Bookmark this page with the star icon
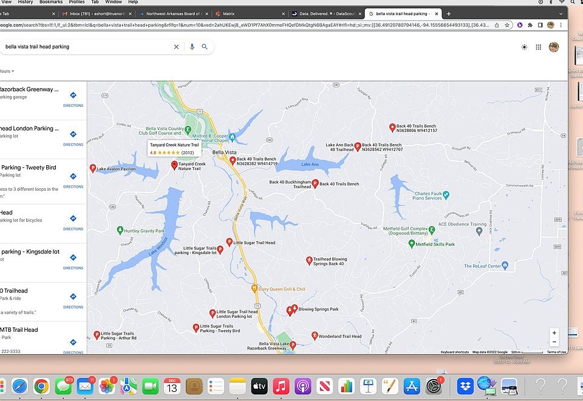This screenshot has height=401, width=583. coord(506,25)
